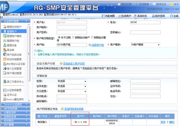Open the 证件类型 dropdown

[72, 86]
